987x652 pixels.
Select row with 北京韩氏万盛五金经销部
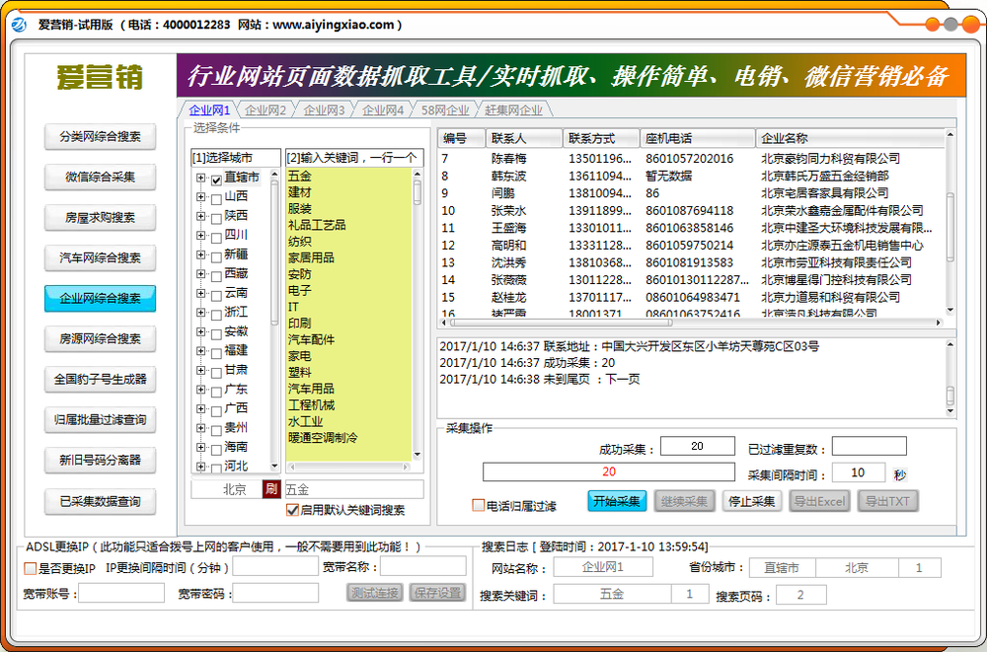click(691, 176)
